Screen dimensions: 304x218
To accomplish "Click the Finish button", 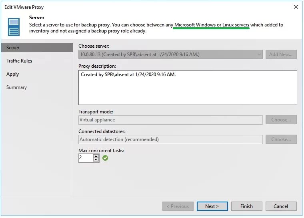I will click(247, 206).
